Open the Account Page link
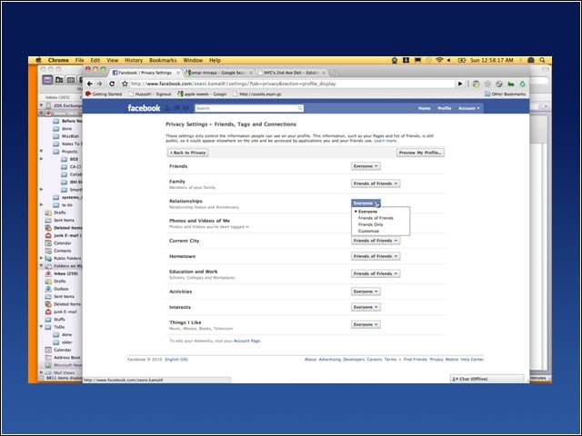This screenshot has height=436, width=582. [246, 341]
